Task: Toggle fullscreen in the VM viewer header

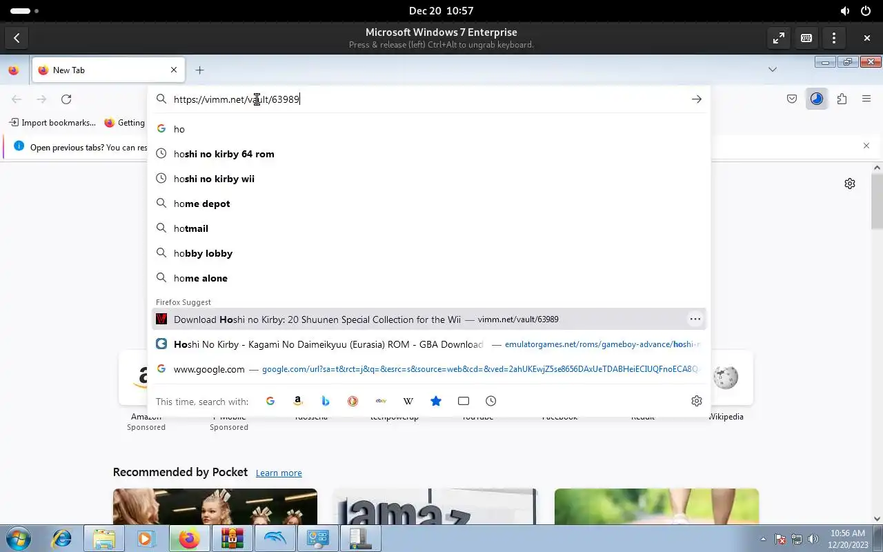Action: (x=778, y=38)
